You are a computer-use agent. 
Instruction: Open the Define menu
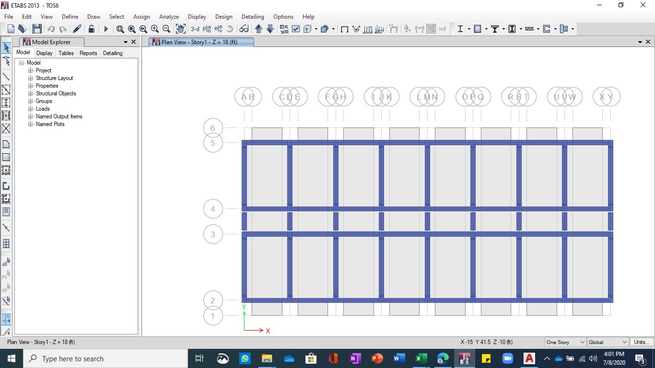(x=70, y=16)
